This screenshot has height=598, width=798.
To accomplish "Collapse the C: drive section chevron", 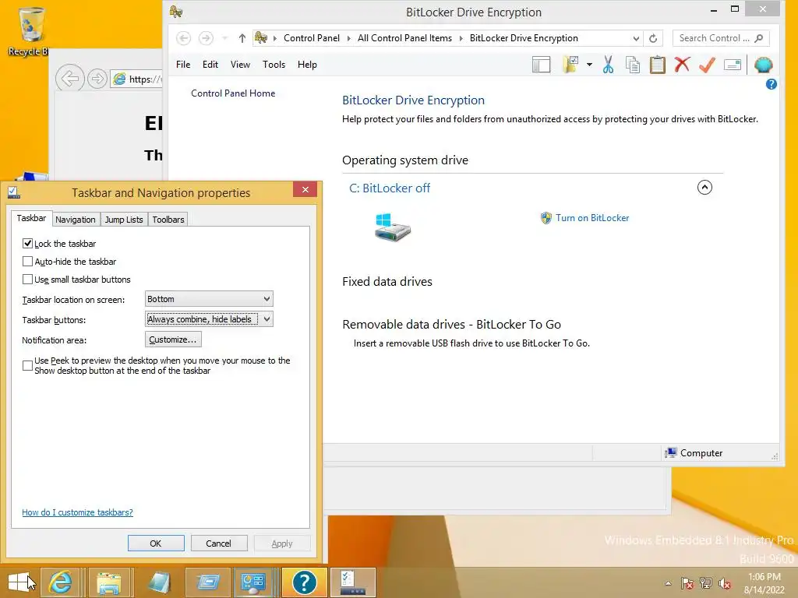I will [x=704, y=188].
